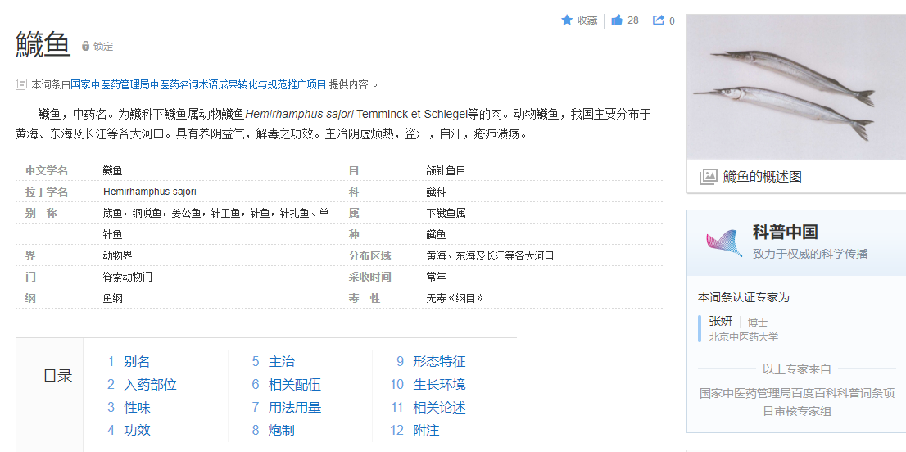Jump to section 9 形态特征
Screen dimensions: 906x452
point(438,362)
